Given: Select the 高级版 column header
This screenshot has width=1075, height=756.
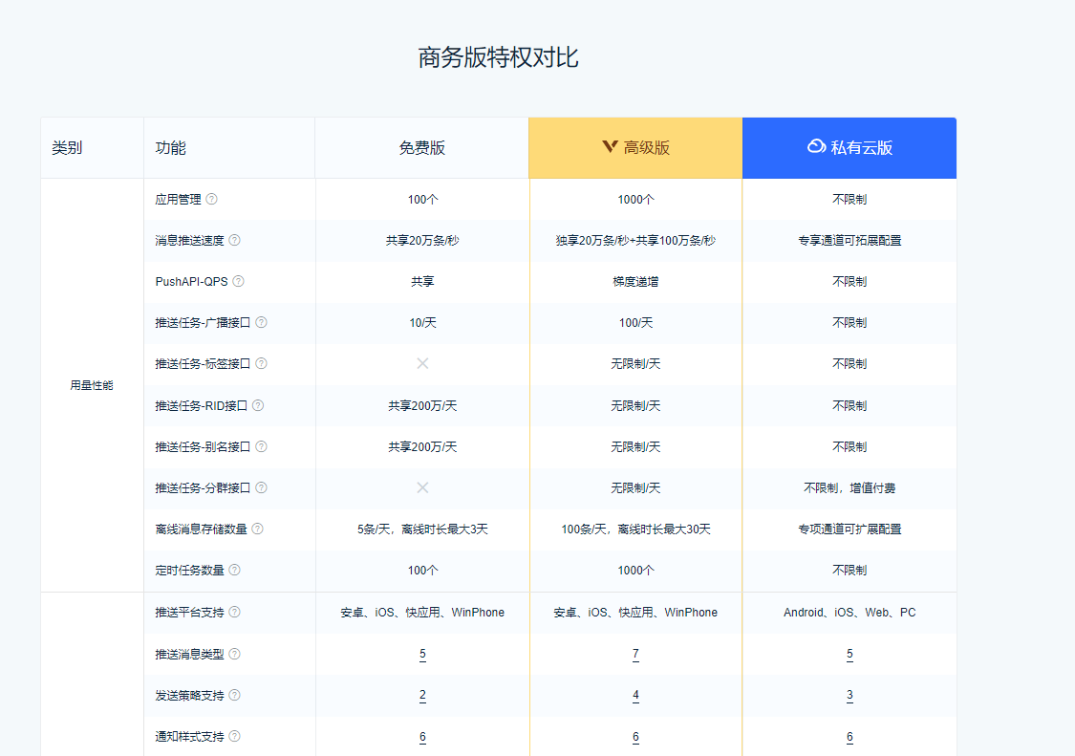Looking at the screenshot, I should [635, 147].
